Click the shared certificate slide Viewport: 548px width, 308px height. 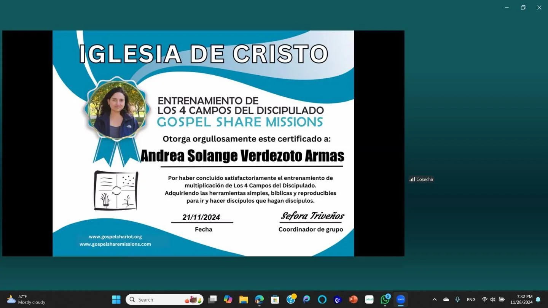(x=203, y=143)
